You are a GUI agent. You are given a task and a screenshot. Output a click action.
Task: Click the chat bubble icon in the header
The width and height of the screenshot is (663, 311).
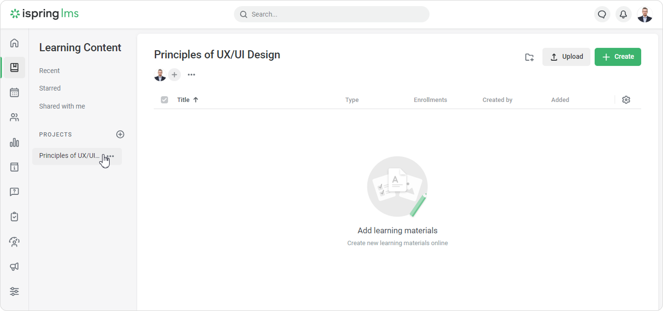[x=602, y=14]
